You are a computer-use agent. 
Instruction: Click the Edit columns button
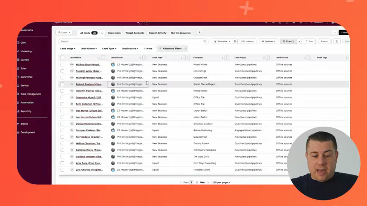click(248, 41)
